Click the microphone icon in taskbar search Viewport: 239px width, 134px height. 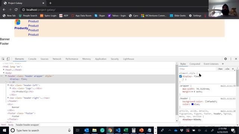coord(69,130)
